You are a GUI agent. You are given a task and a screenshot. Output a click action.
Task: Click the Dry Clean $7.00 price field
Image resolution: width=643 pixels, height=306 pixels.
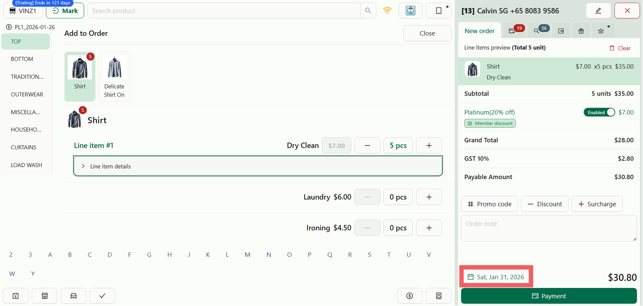(337, 145)
